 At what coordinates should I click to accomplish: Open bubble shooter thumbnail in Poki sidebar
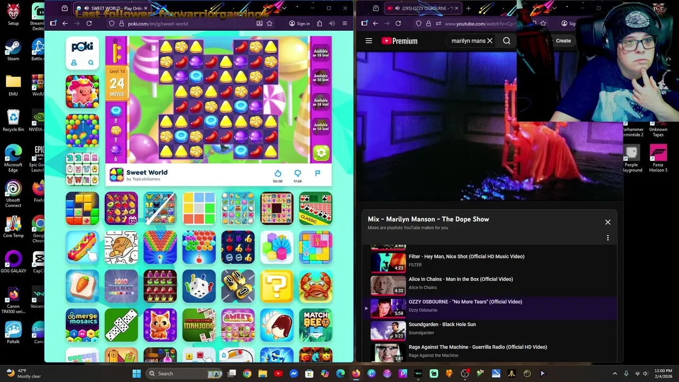click(82, 131)
